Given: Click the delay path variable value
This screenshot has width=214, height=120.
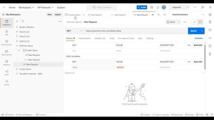Looking at the screenshot, I should [x=136, y=67].
